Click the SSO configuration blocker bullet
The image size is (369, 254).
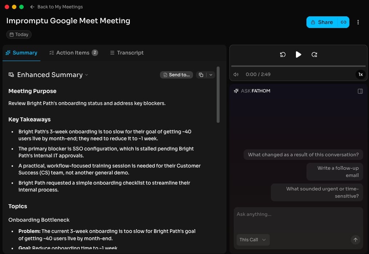106,152
